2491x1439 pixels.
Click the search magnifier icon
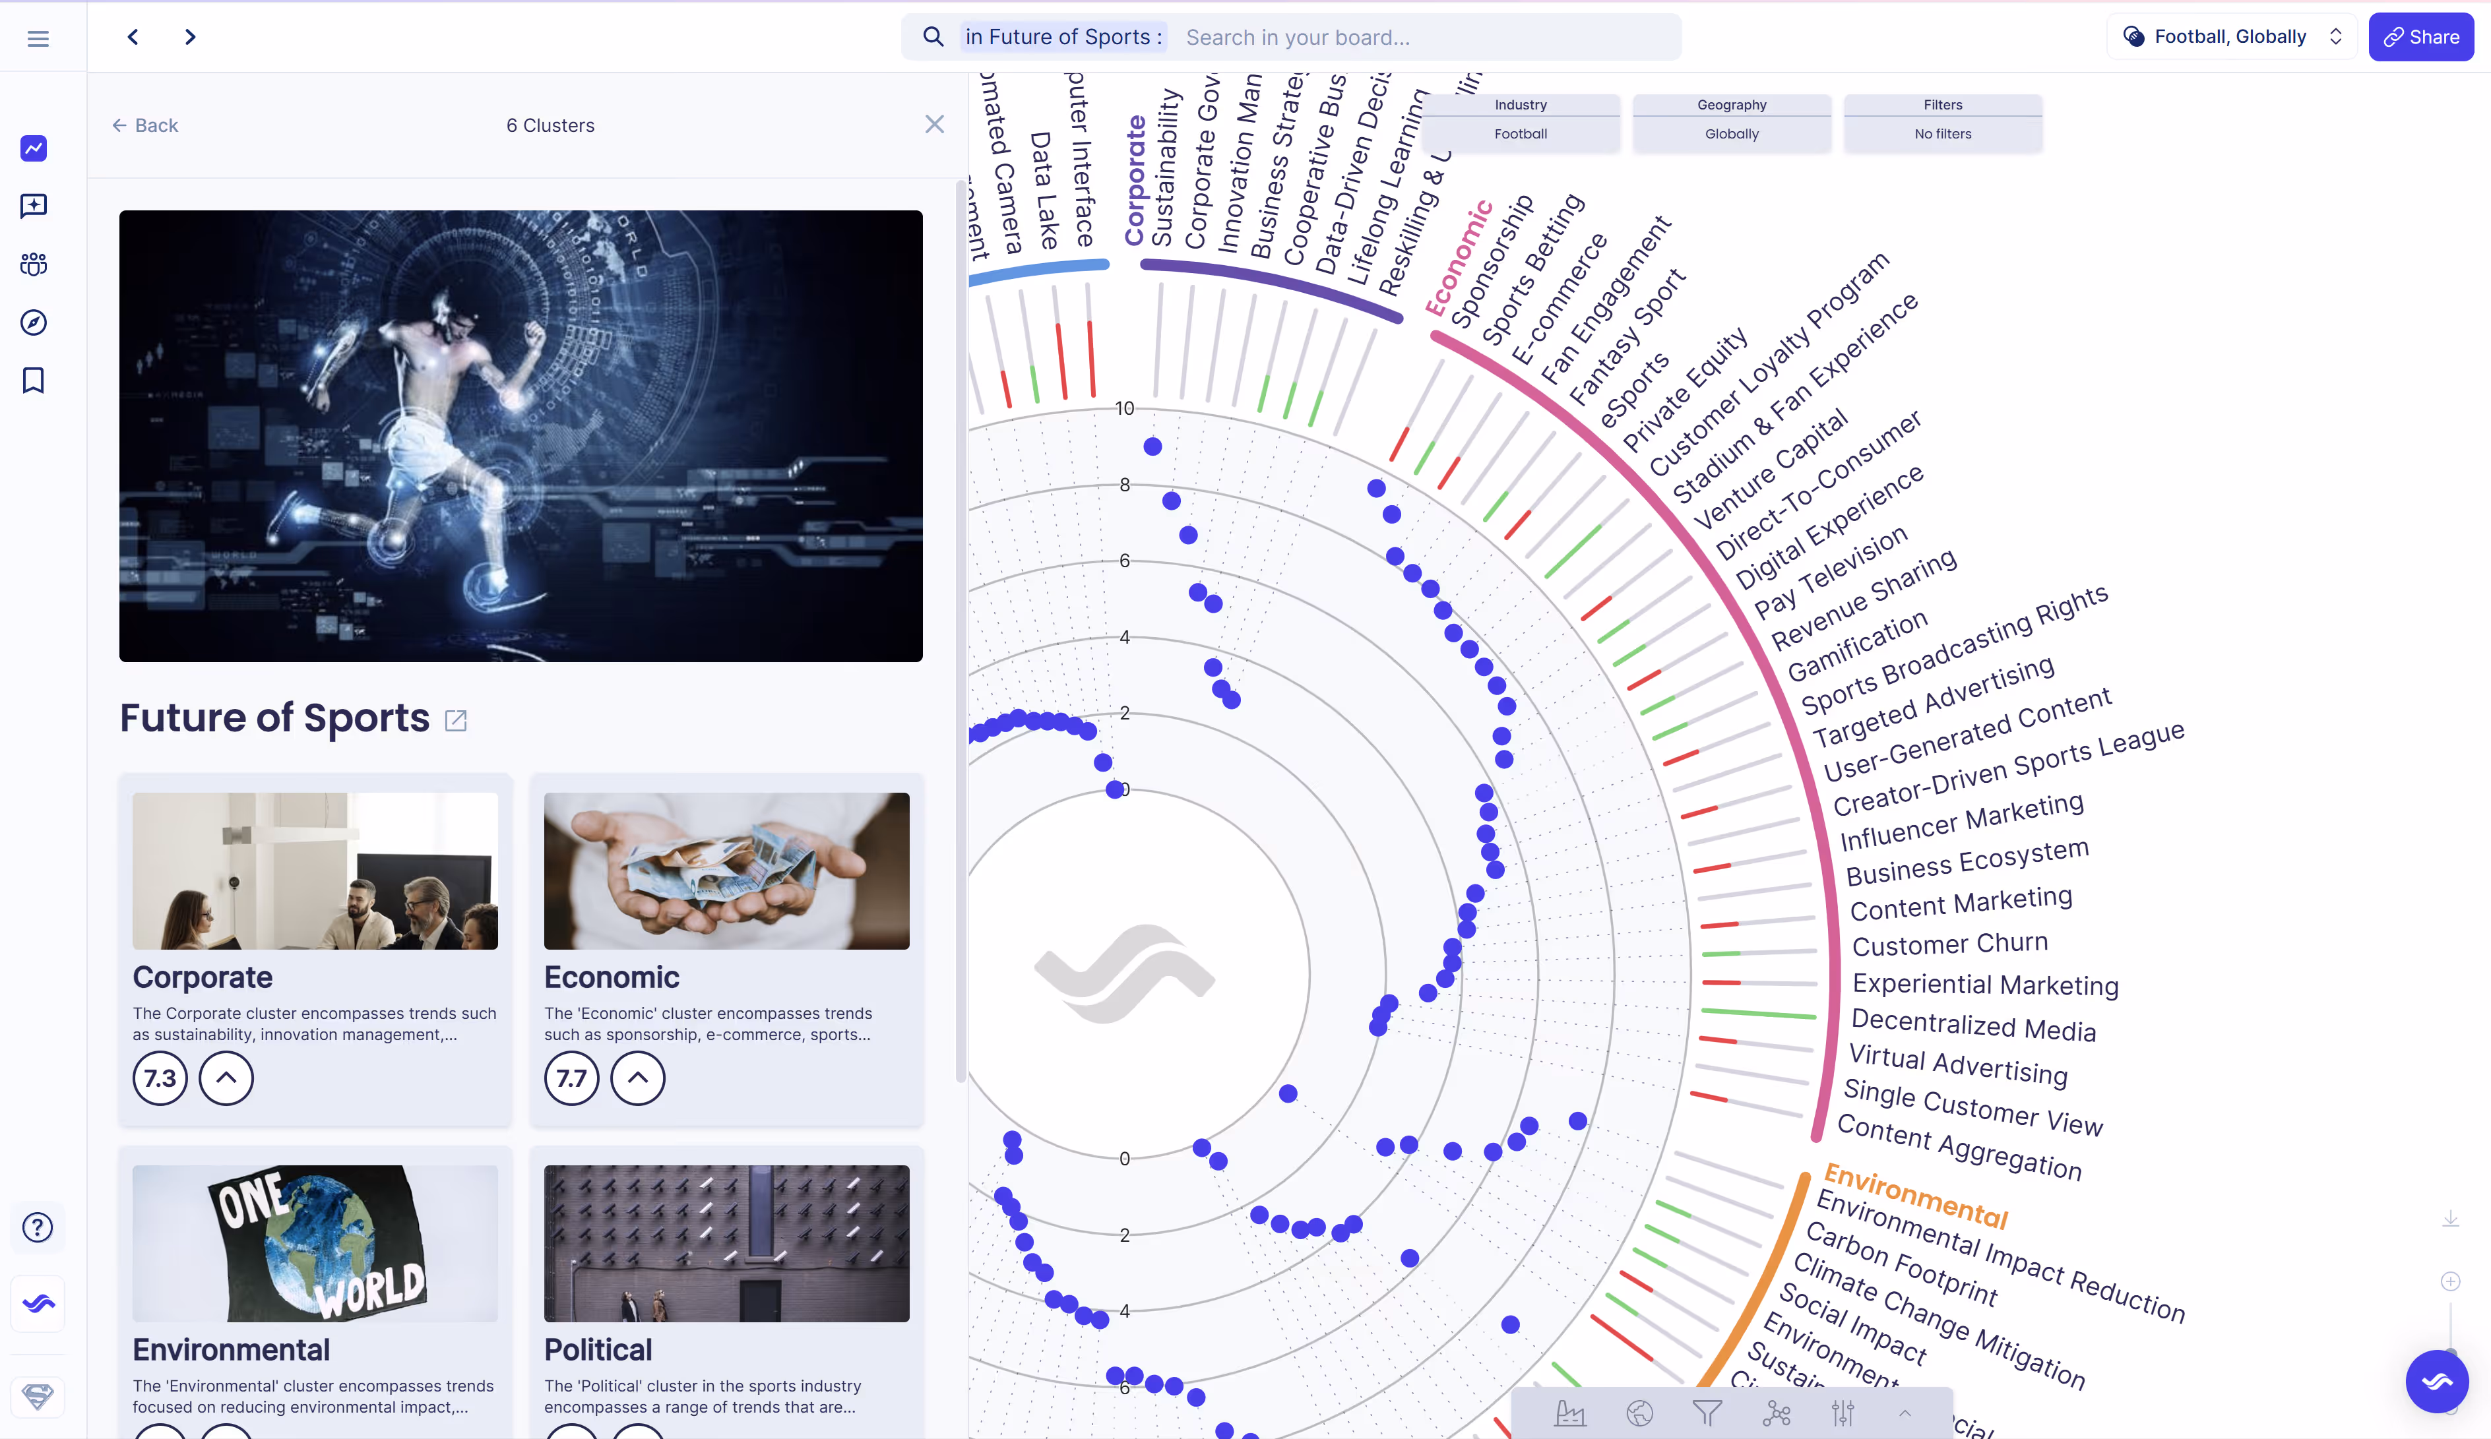click(932, 36)
